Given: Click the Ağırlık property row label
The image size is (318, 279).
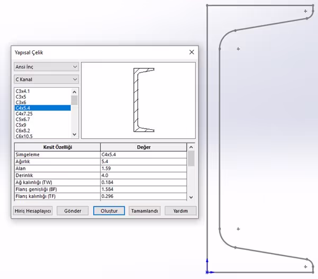Looking at the screenshot, I should click(x=57, y=161).
